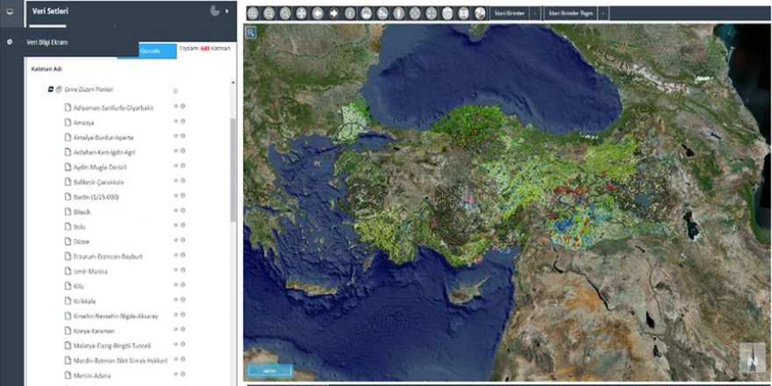Select the info/identify tool in toolbar
The width and height of the screenshot is (772, 386).
point(350,14)
